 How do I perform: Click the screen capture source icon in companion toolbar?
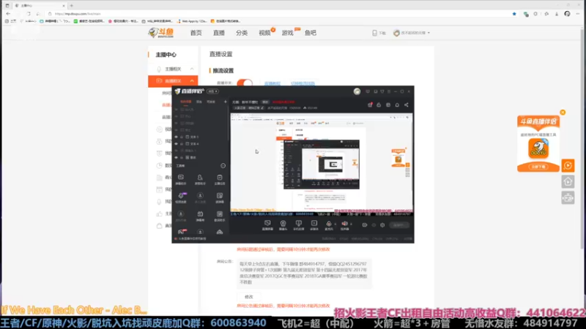tap(267, 224)
